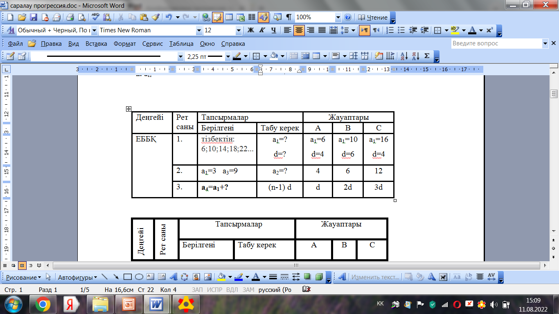This screenshot has height=314, width=559.
Task: Select the Draw Table pencil tool
Action: pyautogui.click(x=11, y=56)
